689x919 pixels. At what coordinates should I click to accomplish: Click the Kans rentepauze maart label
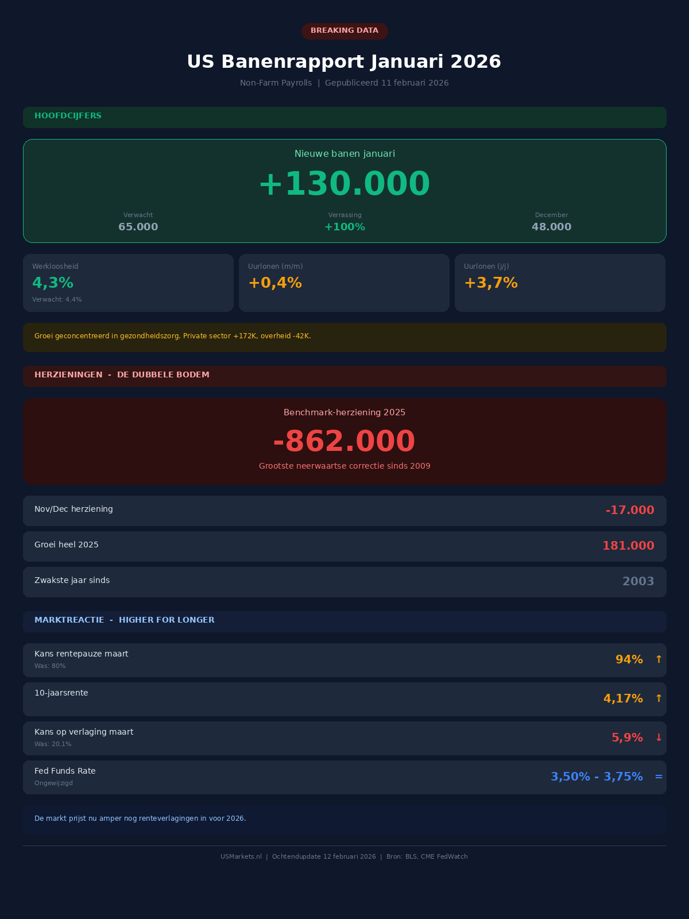point(82,654)
